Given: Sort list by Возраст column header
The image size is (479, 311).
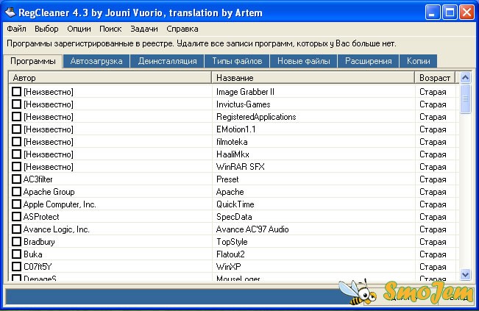Looking at the screenshot, I should pos(435,78).
